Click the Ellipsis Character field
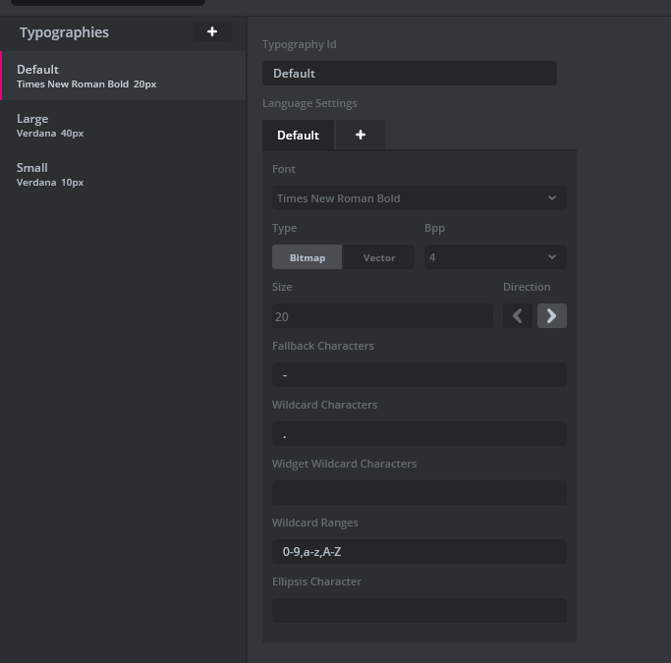This screenshot has width=671, height=663. pyautogui.click(x=419, y=611)
